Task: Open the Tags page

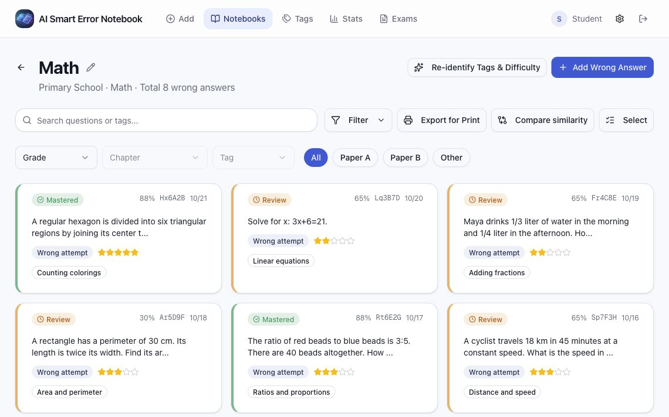Action: point(298,19)
